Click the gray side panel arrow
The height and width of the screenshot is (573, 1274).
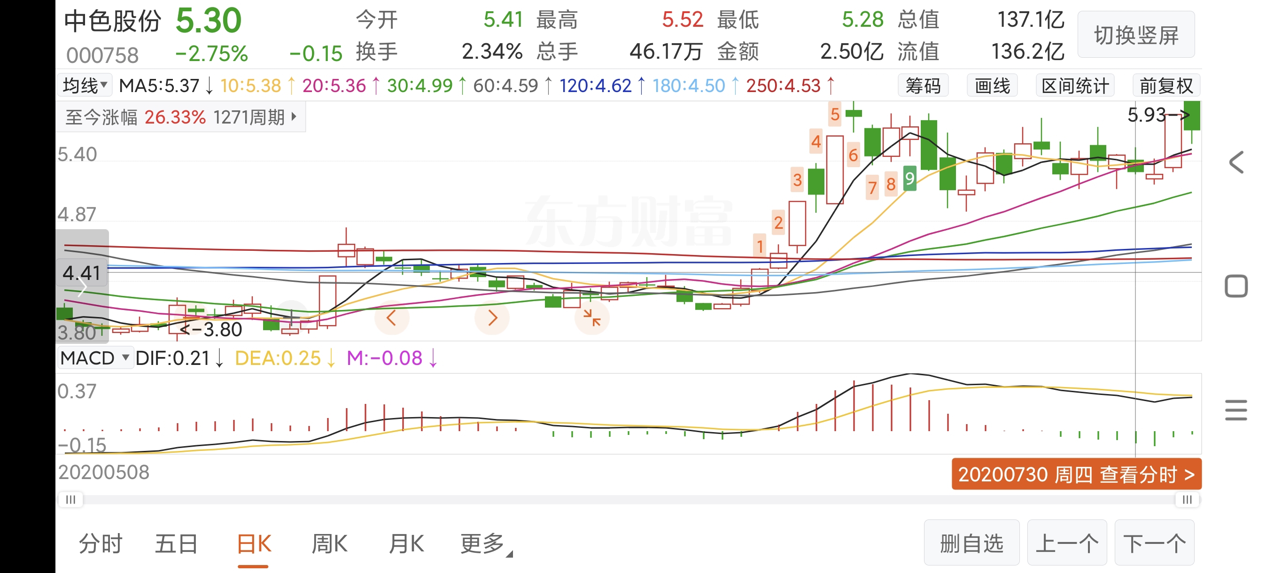tap(82, 287)
